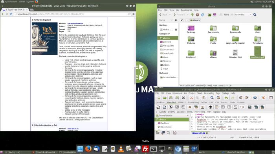The width and height of the screenshot is (275, 154).
Task: Open Firefox from the dock
Action: pyautogui.click(x=88, y=149)
